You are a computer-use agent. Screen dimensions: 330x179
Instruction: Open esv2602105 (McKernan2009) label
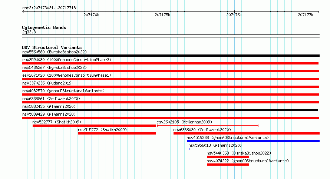click(184, 122)
